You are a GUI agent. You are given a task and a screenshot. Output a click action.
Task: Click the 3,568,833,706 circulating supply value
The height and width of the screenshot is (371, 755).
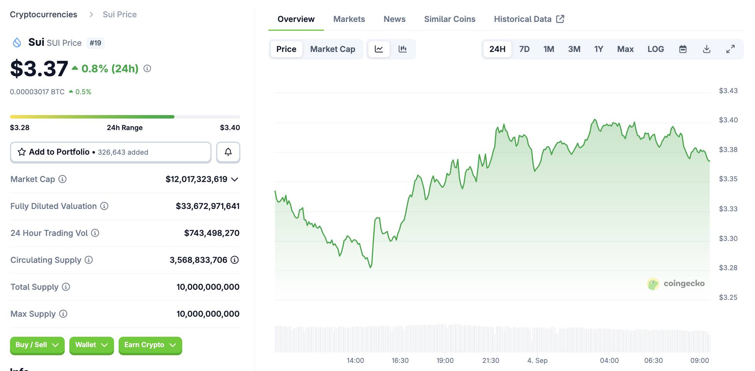198,260
